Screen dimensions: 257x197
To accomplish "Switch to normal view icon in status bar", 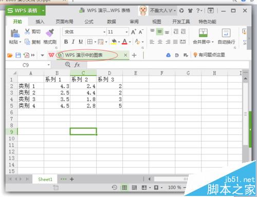I will [124, 188].
